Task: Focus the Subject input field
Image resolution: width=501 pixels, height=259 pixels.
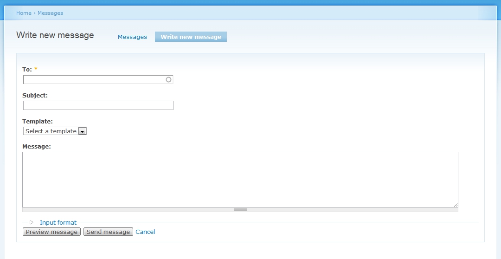Action: [x=98, y=105]
